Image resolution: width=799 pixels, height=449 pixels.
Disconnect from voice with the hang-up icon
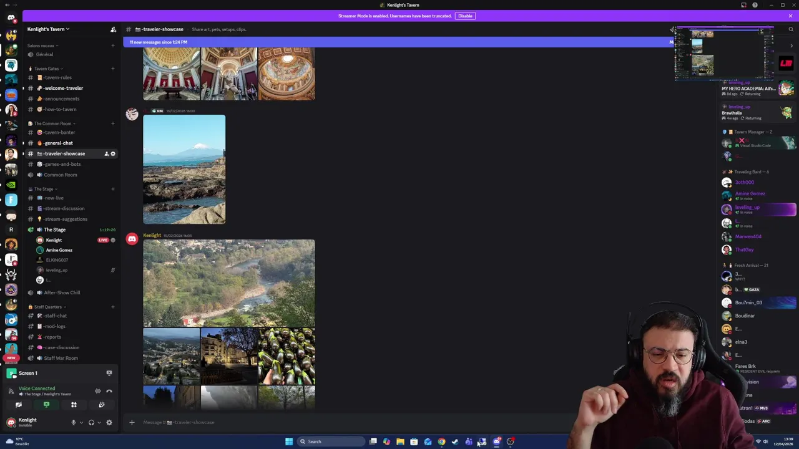click(x=109, y=391)
